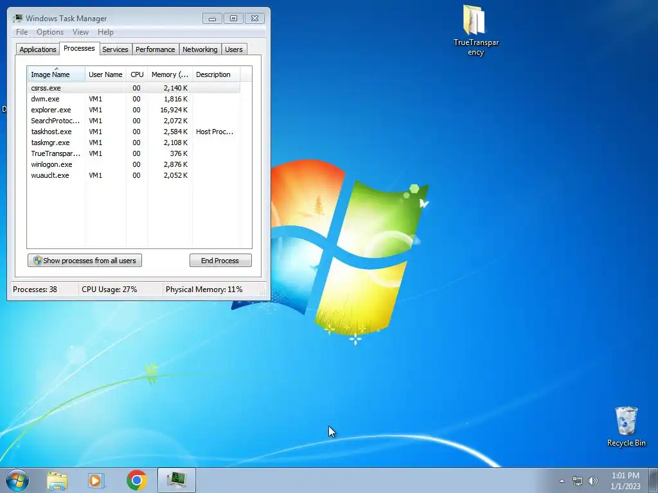Sort by Image Name column header
This screenshot has width=658, height=493.
coord(57,74)
